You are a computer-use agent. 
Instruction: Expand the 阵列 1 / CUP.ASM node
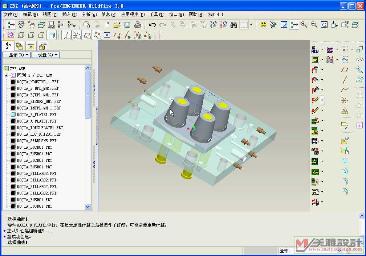click(x=6, y=75)
